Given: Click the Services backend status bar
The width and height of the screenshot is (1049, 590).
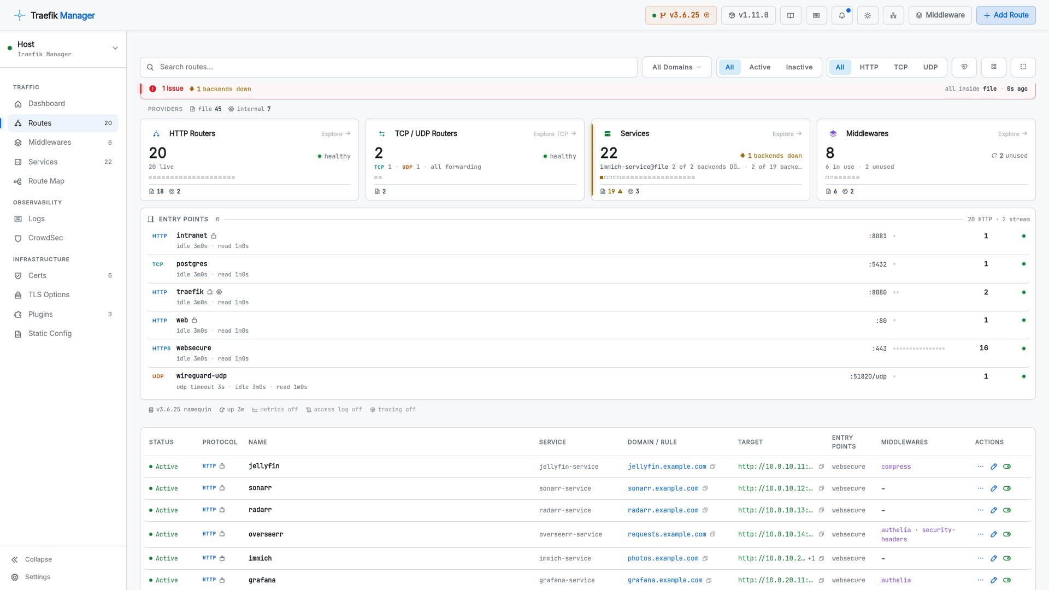Looking at the screenshot, I should (647, 178).
